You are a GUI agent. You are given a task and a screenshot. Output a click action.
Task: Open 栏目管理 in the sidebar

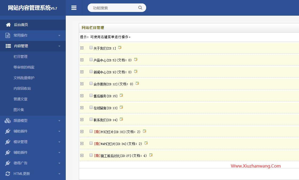coord(21,57)
